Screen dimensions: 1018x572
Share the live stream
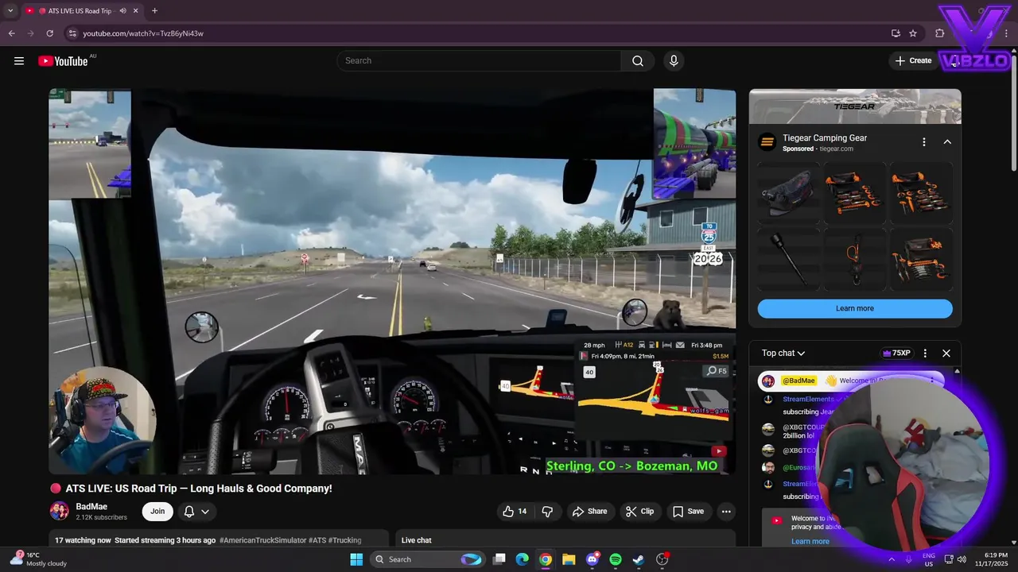tap(589, 512)
